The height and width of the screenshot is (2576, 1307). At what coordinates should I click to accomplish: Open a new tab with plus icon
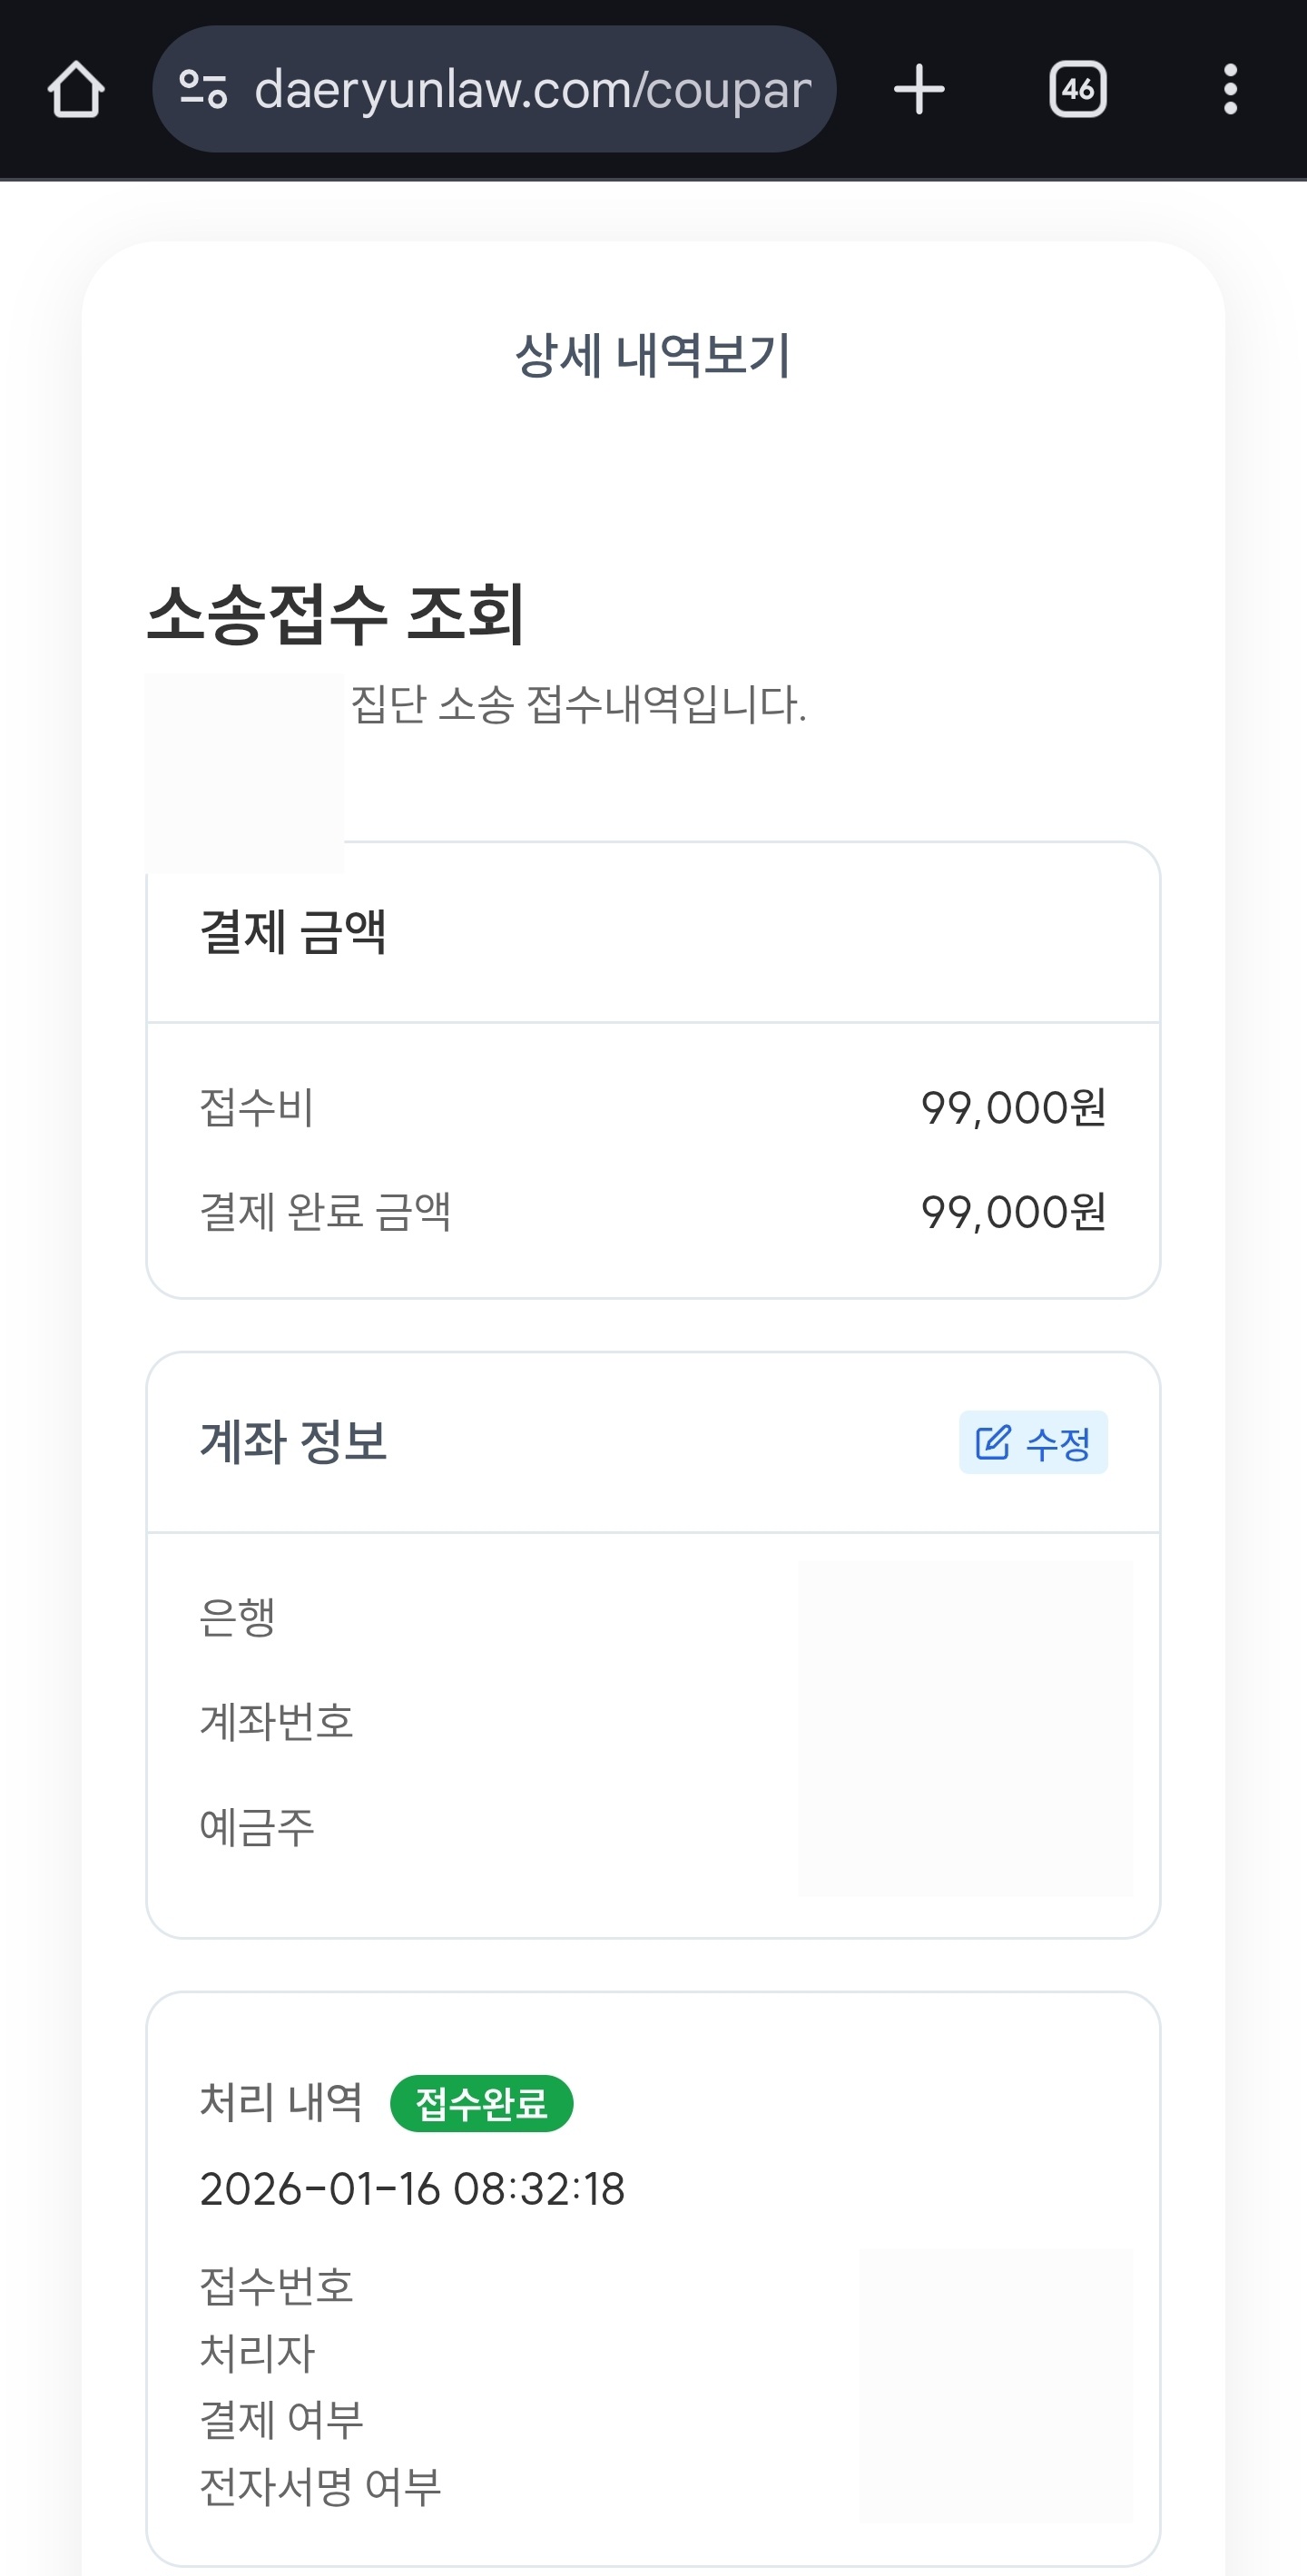coord(919,90)
